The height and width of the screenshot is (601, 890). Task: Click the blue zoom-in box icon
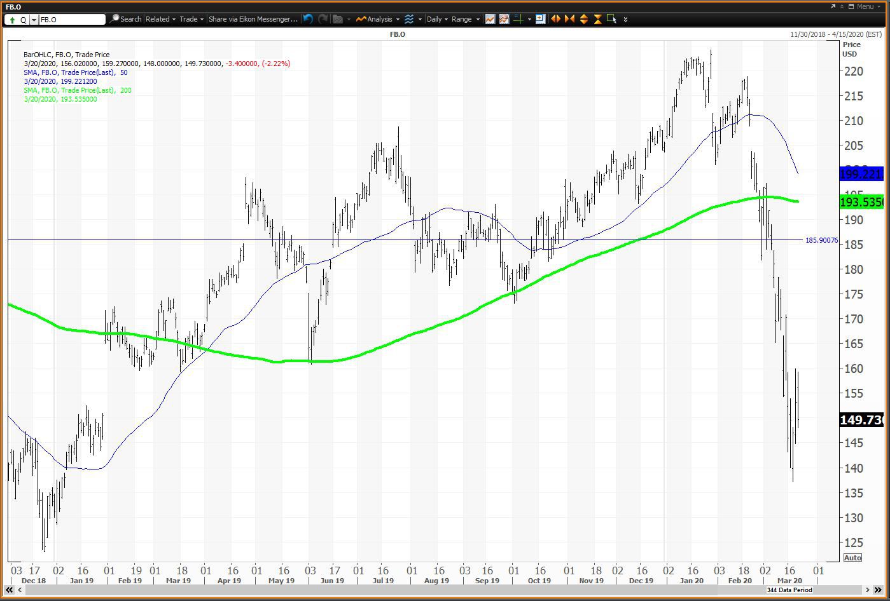coord(541,19)
